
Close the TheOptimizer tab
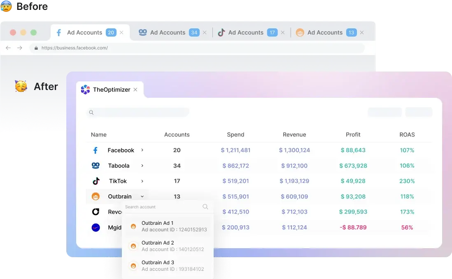(135, 90)
